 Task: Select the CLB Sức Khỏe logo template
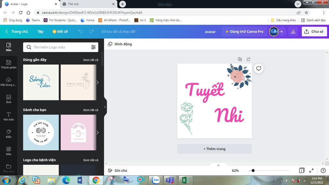(x=41, y=132)
